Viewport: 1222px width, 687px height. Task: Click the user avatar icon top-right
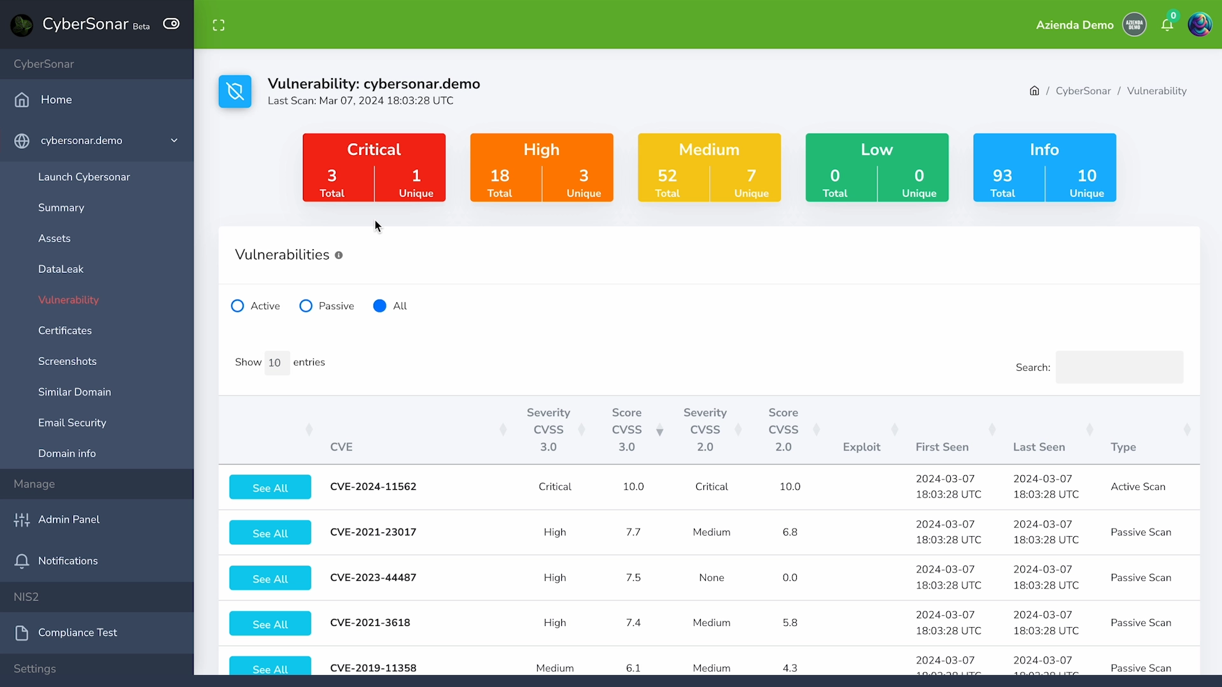1199,24
